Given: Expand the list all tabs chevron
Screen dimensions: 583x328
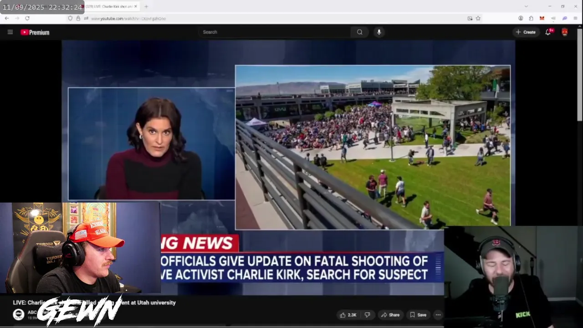Looking at the screenshot, I should 527,6.
